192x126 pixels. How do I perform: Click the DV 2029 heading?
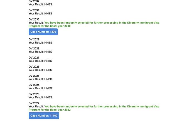pyautogui.click(x=34, y=39)
